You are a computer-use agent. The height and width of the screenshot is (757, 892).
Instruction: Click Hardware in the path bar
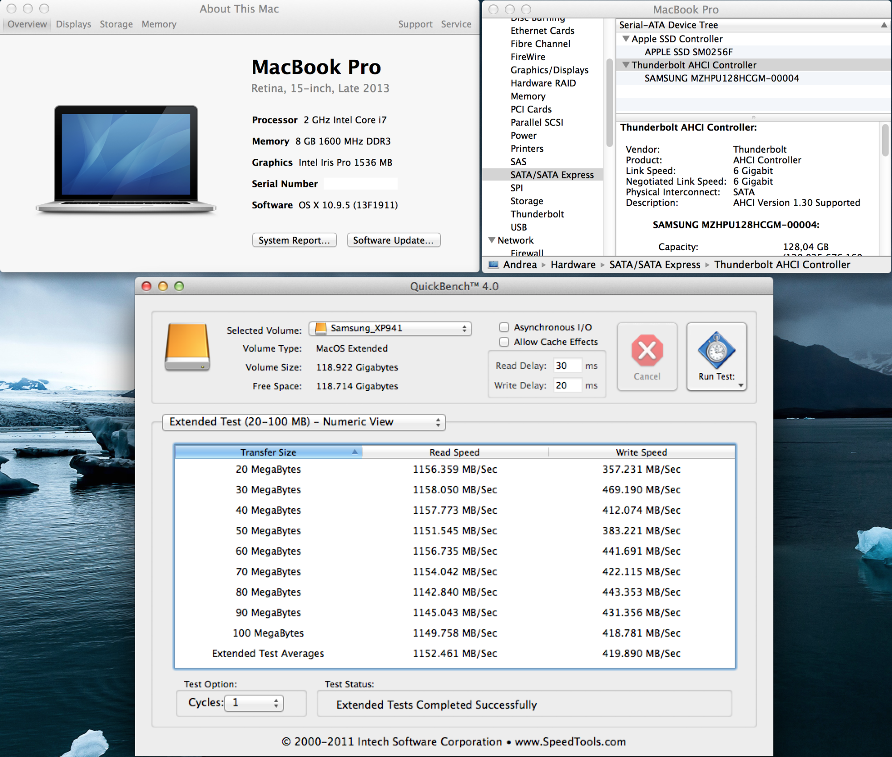(573, 265)
